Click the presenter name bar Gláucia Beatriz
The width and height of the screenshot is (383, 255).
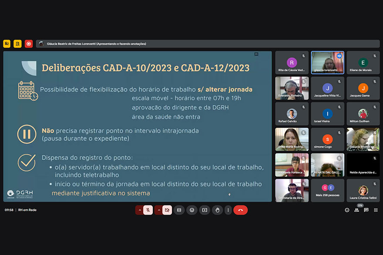pyautogui.click(x=208, y=44)
